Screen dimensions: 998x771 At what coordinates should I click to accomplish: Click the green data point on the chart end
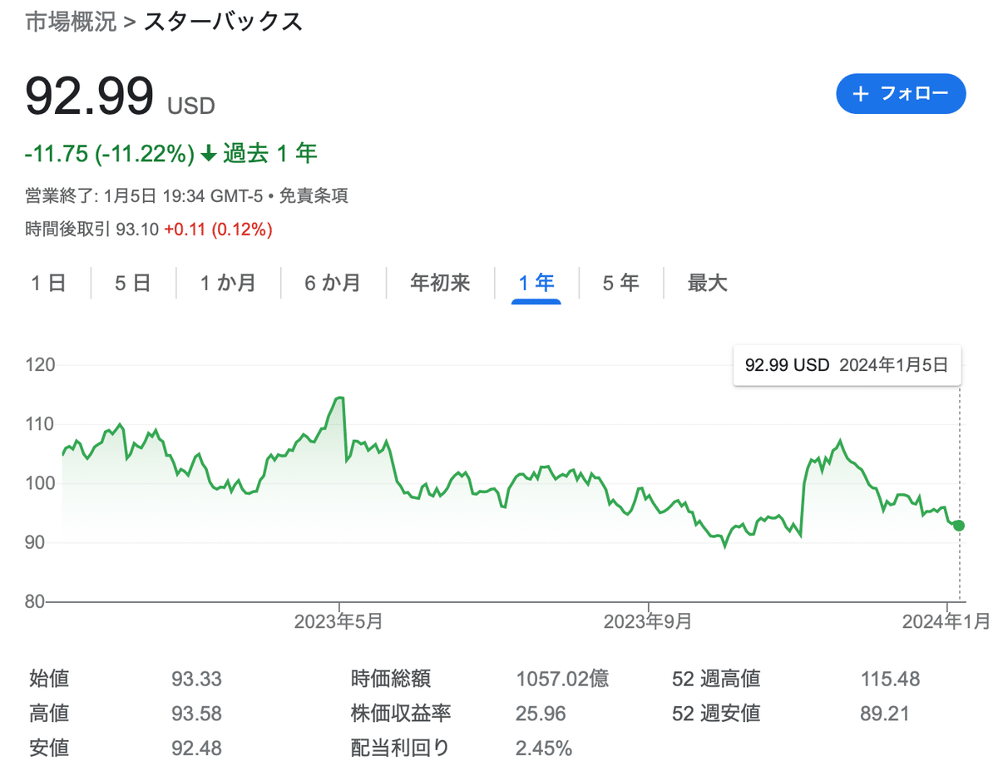958,526
